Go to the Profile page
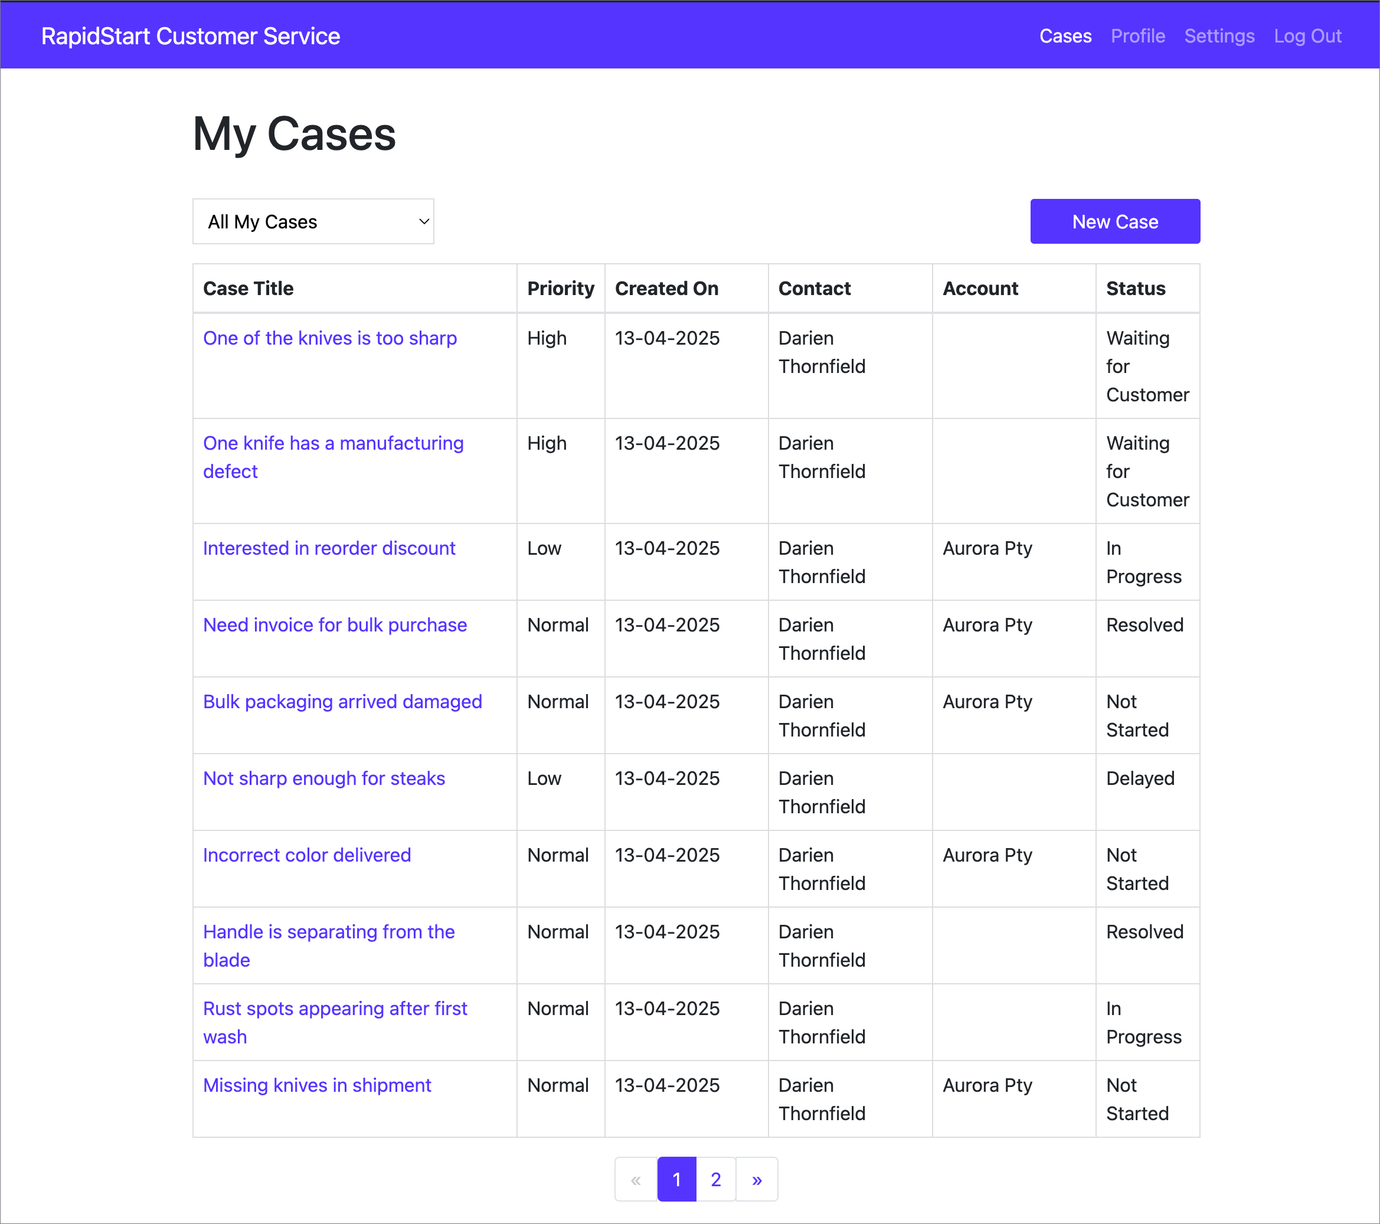 coord(1137,36)
